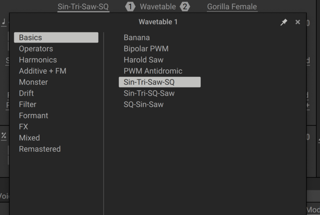The width and height of the screenshot is (320, 215).
Task: Choose the Monster wavetable category
Action: pos(33,82)
